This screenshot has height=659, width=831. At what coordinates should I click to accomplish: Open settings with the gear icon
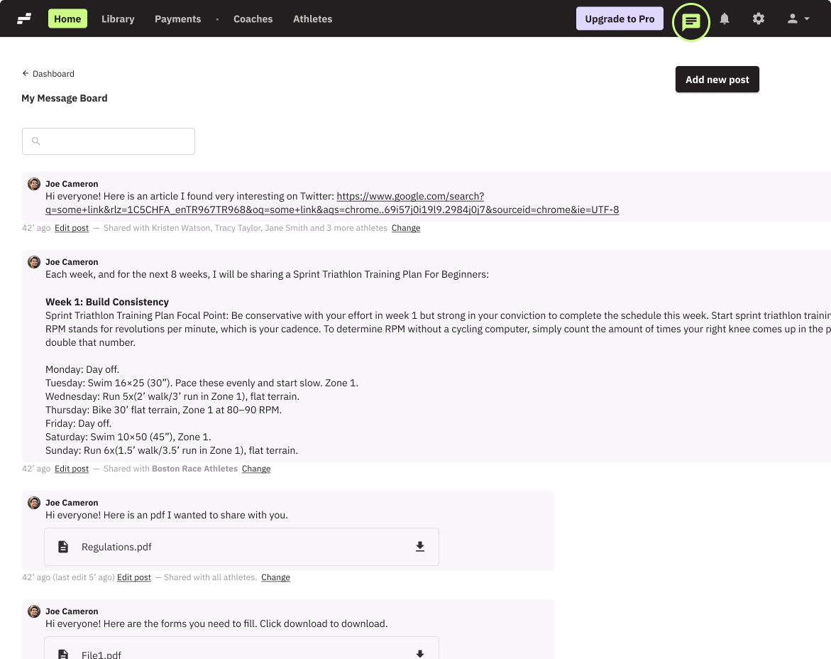[759, 18]
